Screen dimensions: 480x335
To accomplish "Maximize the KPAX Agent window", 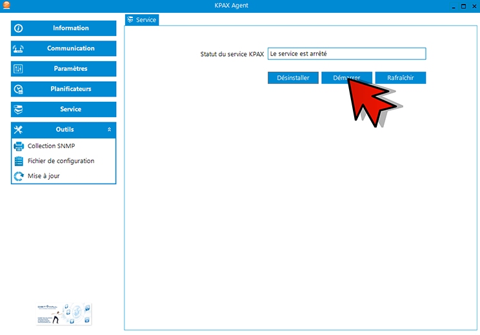I will click(463, 6).
